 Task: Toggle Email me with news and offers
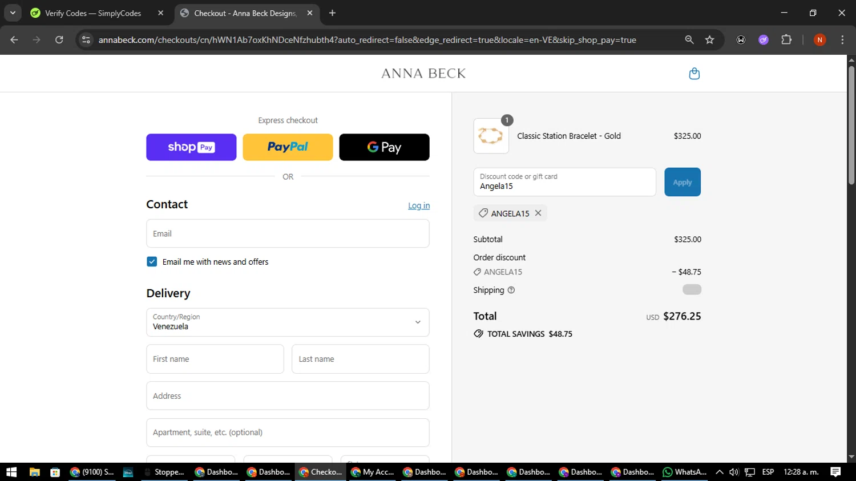coord(152,262)
